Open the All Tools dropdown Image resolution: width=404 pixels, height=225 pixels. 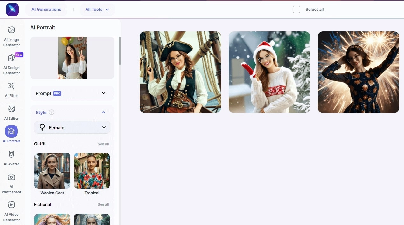point(97,10)
